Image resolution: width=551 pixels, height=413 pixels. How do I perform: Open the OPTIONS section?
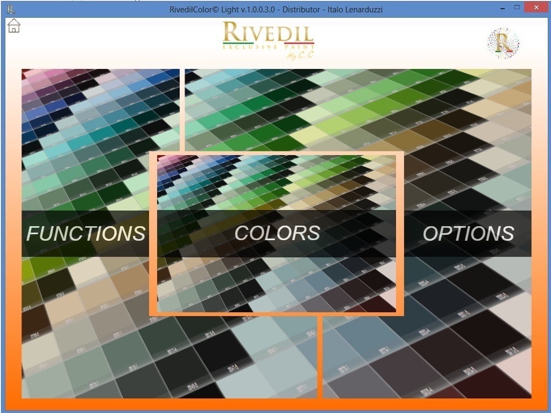pos(468,233)
